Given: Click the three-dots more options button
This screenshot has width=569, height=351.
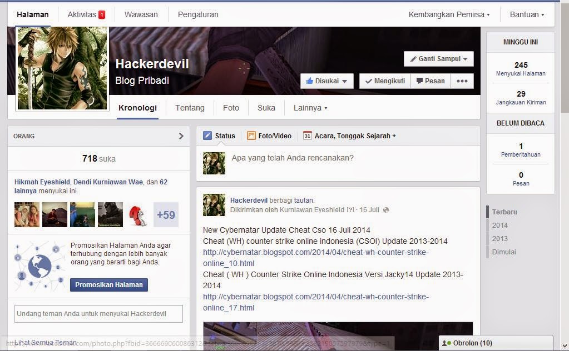Looking at the screenshot, I should (x=462, y=81).
